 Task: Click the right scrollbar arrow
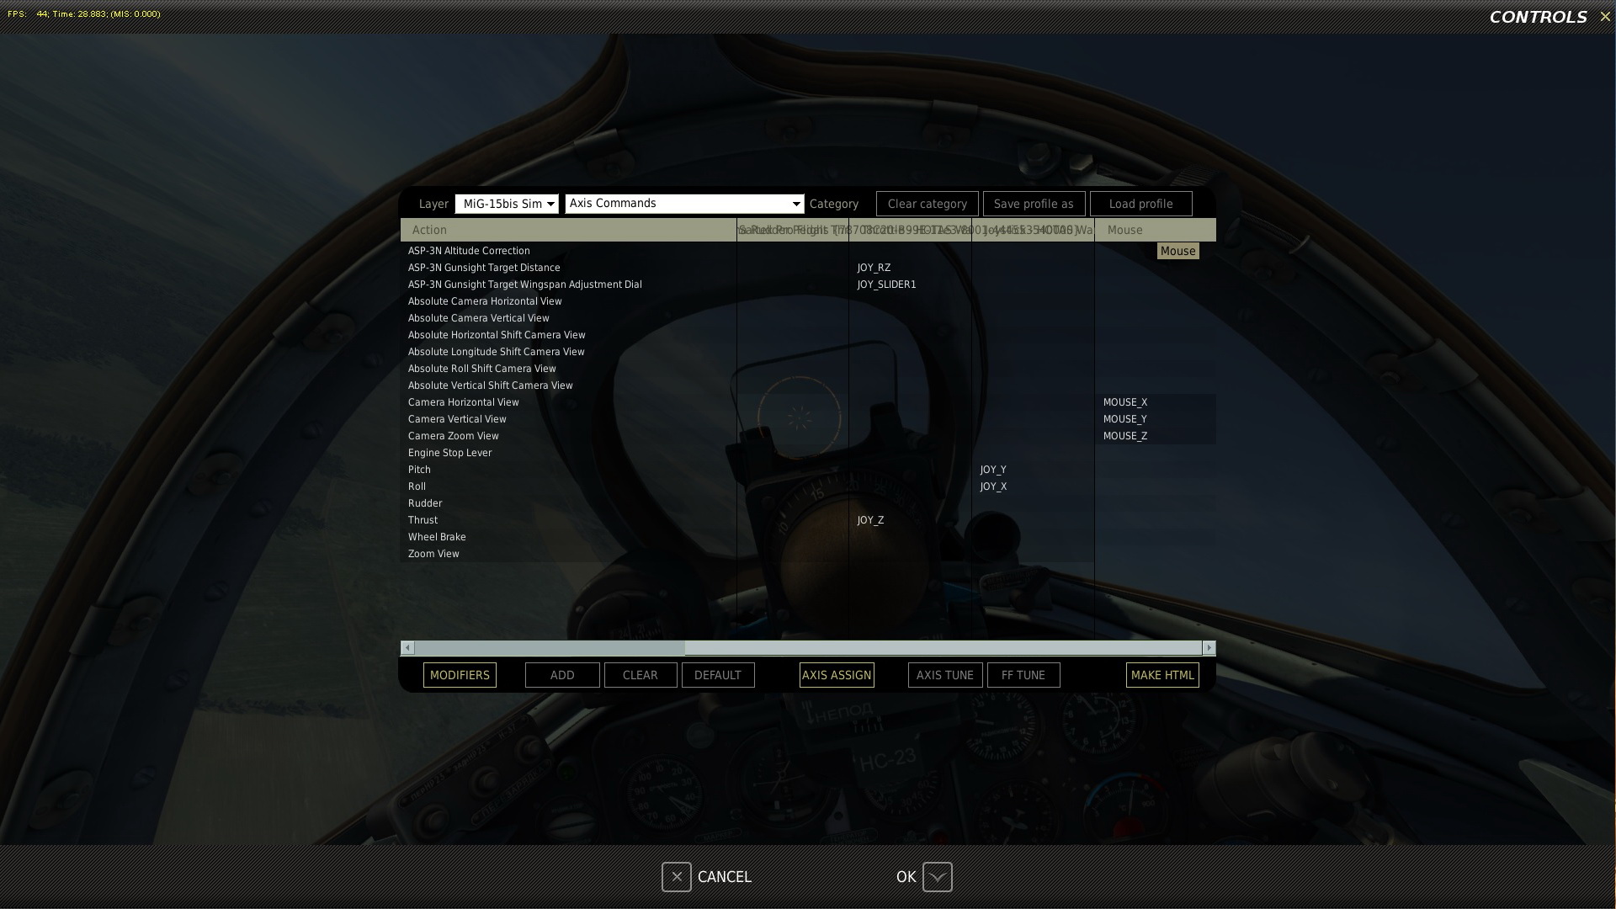click(1209, 647)
